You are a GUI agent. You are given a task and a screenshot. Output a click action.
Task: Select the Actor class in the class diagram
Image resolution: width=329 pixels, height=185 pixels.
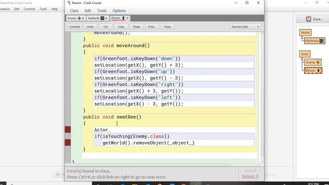pyautogui.click(x=305, y=54)
